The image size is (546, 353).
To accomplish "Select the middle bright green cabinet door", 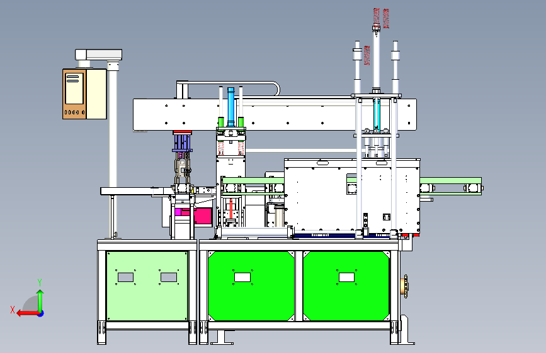I will pyautogui.click(x=251, y=286).
